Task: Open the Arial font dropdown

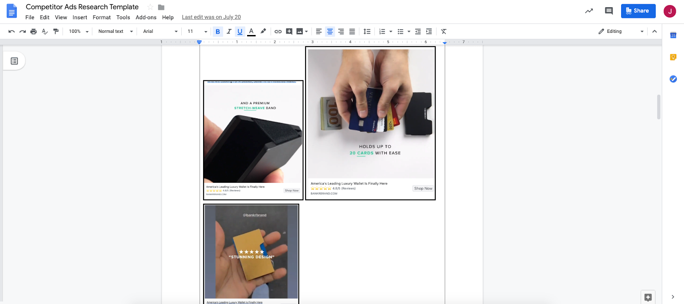Action: coord(160,31)
